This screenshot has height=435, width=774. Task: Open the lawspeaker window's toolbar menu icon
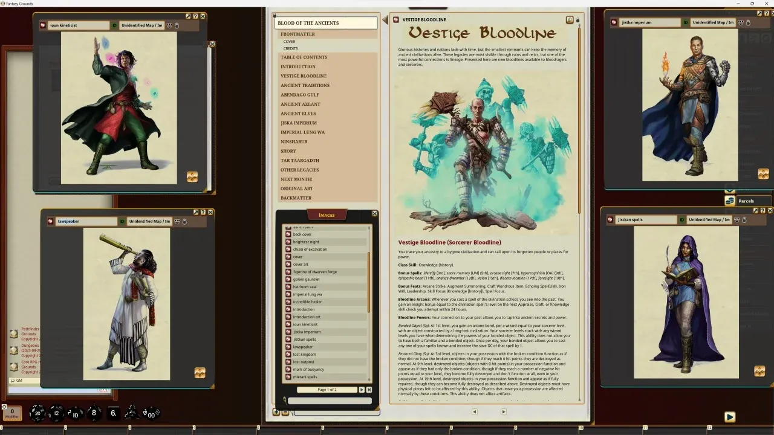(x=178, y=221)
